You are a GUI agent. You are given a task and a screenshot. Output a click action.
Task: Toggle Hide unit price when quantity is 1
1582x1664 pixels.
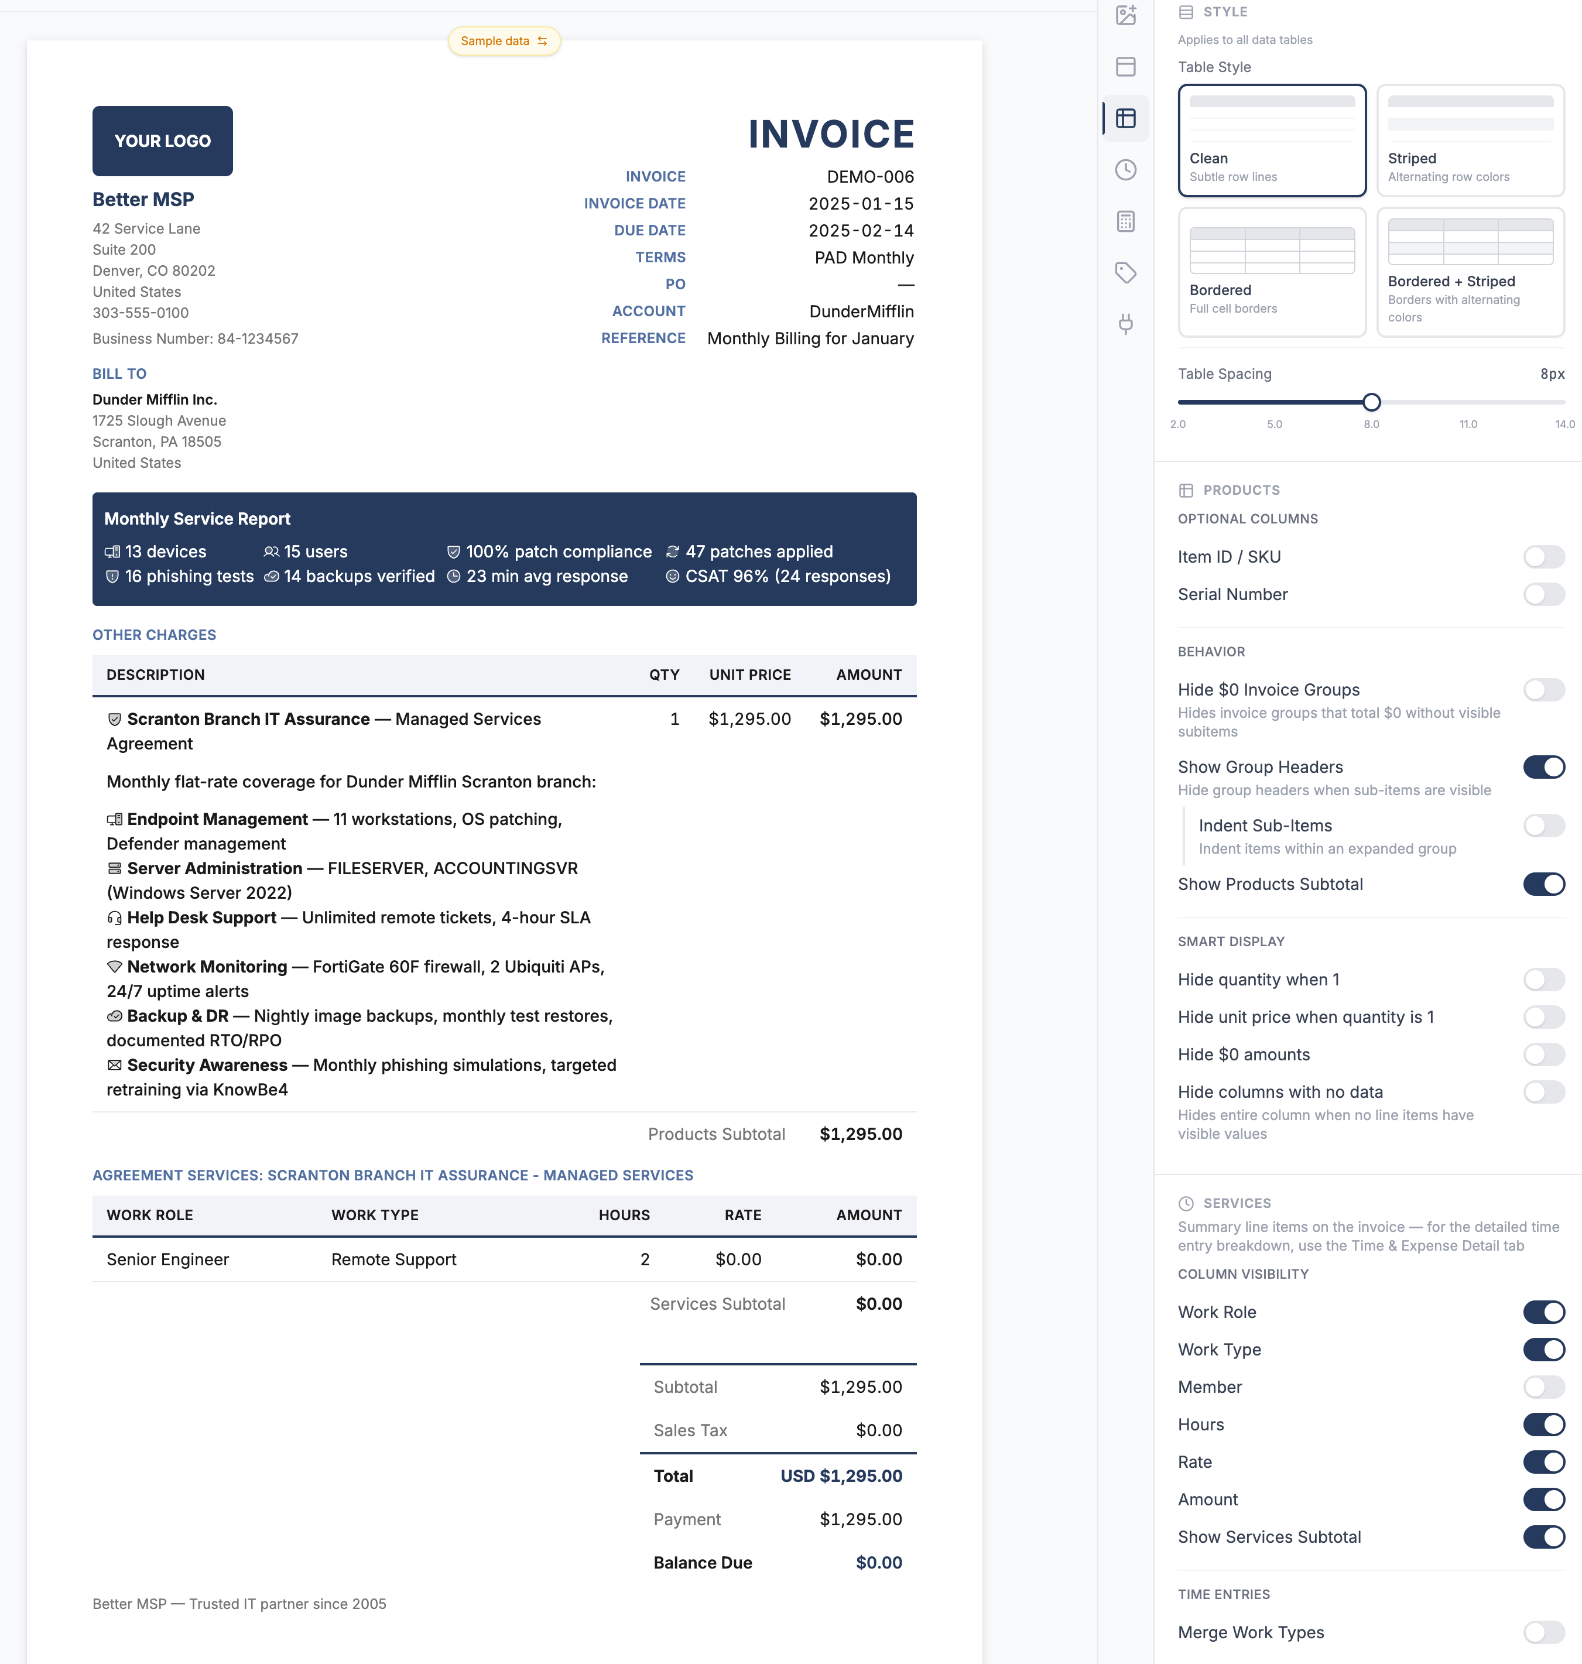1543,1016
